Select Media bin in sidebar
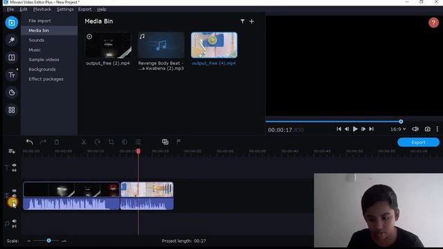The width and height of the screenshot is (443, 249). coord(49,30)
